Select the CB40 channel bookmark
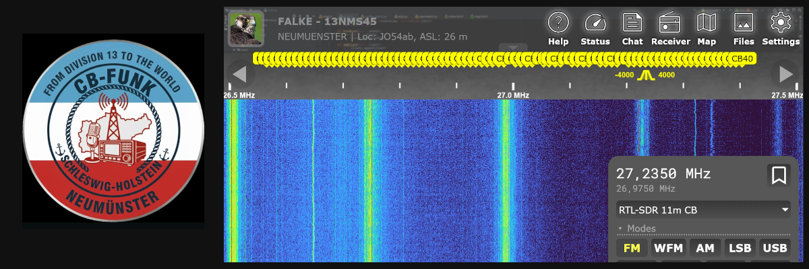Viewport: 809px width, 269px height. click(742, 59)
